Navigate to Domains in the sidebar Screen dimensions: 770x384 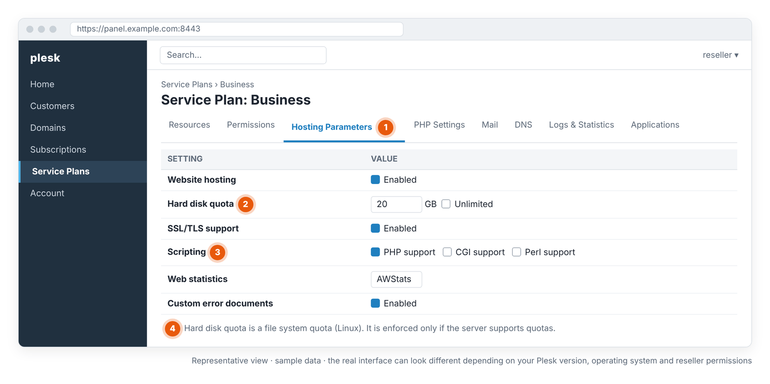(x=83, y=128)
